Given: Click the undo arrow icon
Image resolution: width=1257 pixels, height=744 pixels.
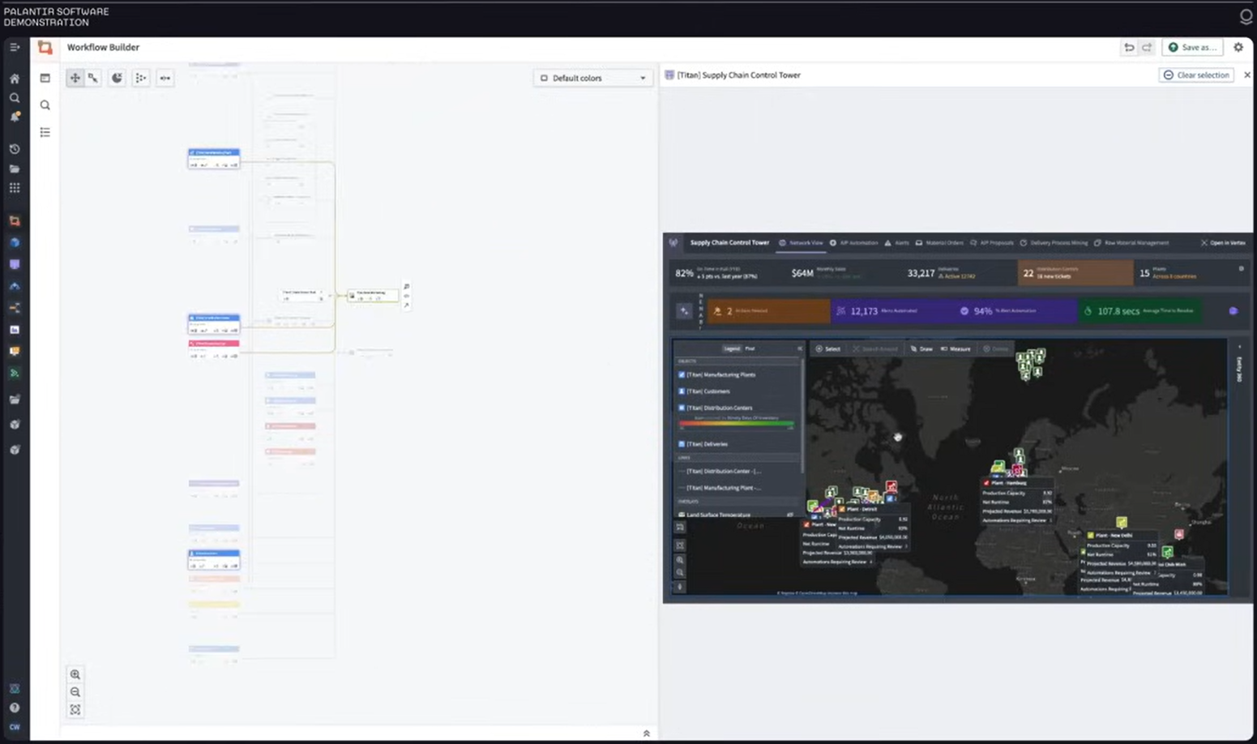Looking at the screenshot, I should [1129, 47].
